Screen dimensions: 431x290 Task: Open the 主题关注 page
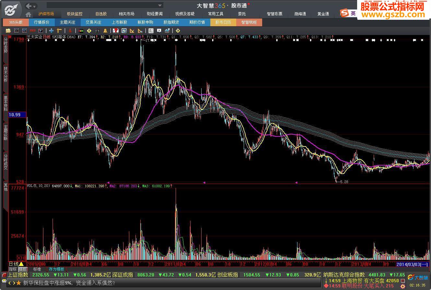[x=67, y=22]
